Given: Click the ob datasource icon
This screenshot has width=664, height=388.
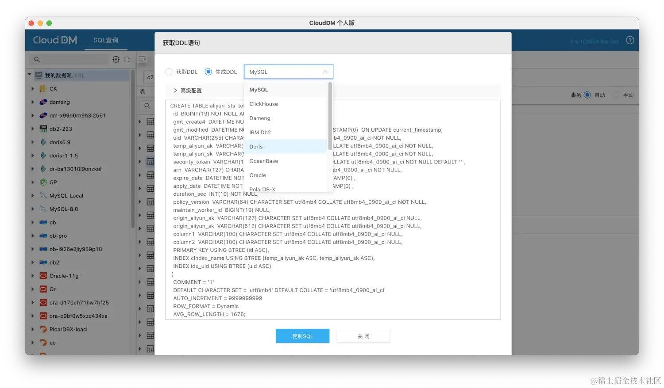Looking at the screenshot, I should click(43, 222).
